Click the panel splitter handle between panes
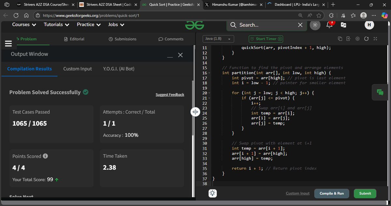The height and width of the screenshot is (206, 391). (x=195, y=112)
